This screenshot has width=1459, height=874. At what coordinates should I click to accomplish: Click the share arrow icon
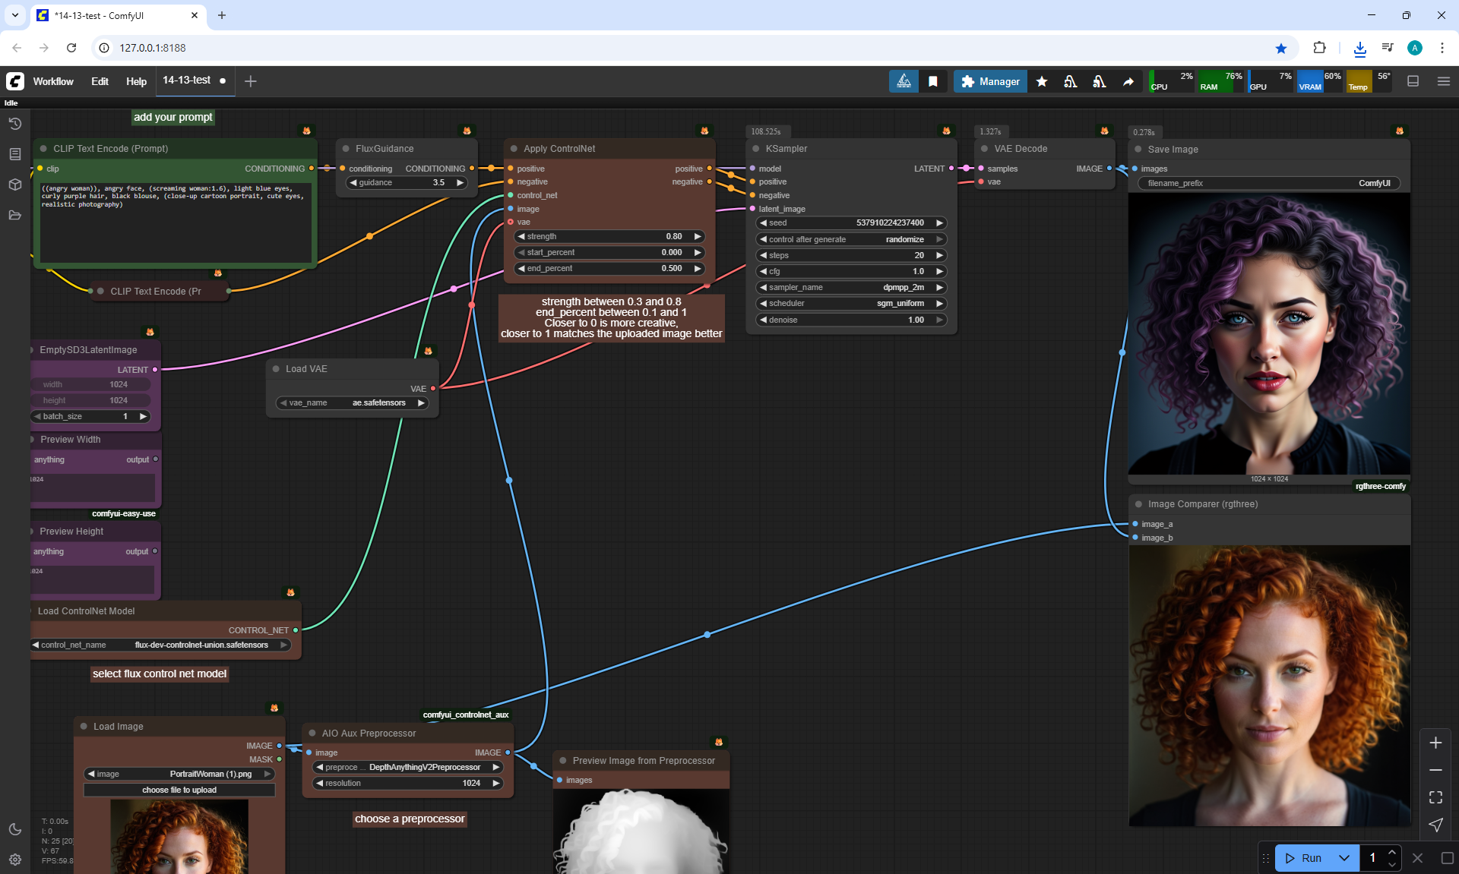click(x=1128, y=81)
